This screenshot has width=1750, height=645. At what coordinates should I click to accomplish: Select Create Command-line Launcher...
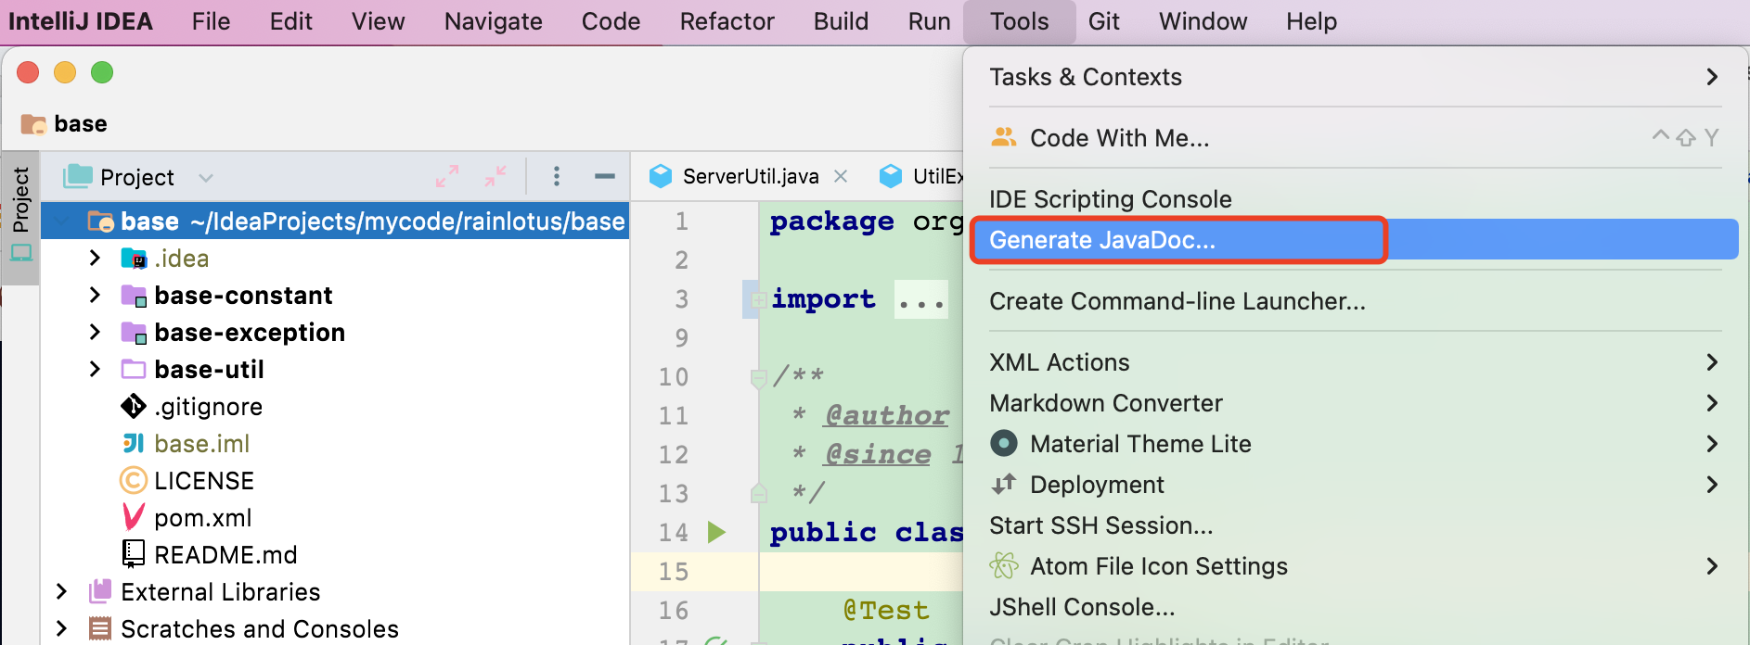click(x=1355, y=301)
